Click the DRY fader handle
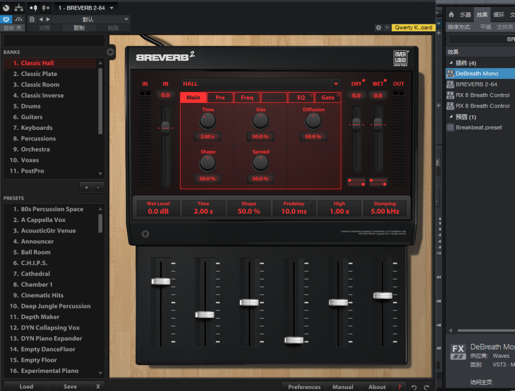The image size is (515, 391). point(357,124)
